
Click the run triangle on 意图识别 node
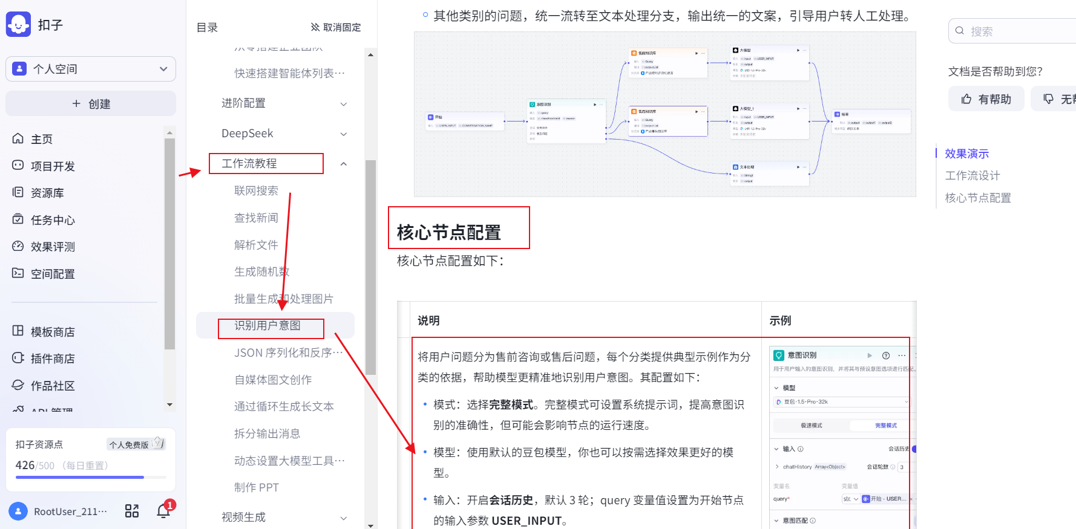(x=870, y=355)
